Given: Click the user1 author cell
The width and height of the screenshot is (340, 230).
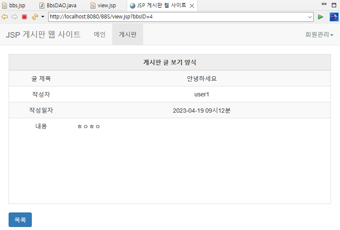Looking at the screenshot, I should click(x=202, y=94).
